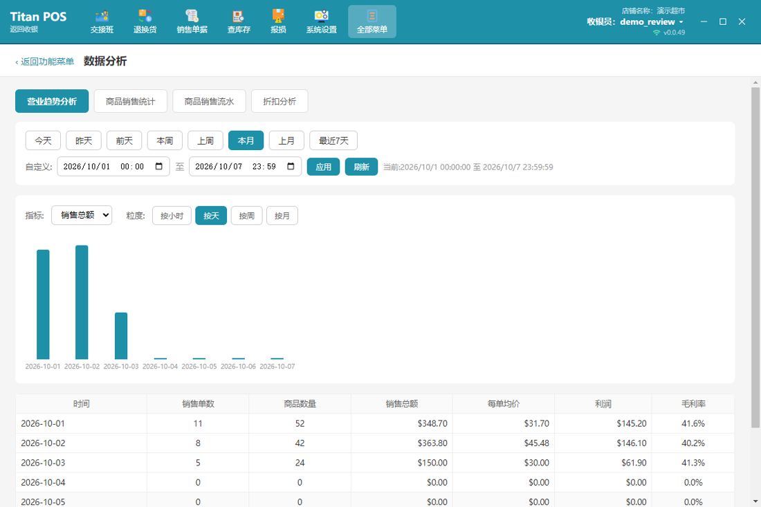Focus the end date field 2026/10/07
This screenshot has width=761, height=507.
click(246, 167)
